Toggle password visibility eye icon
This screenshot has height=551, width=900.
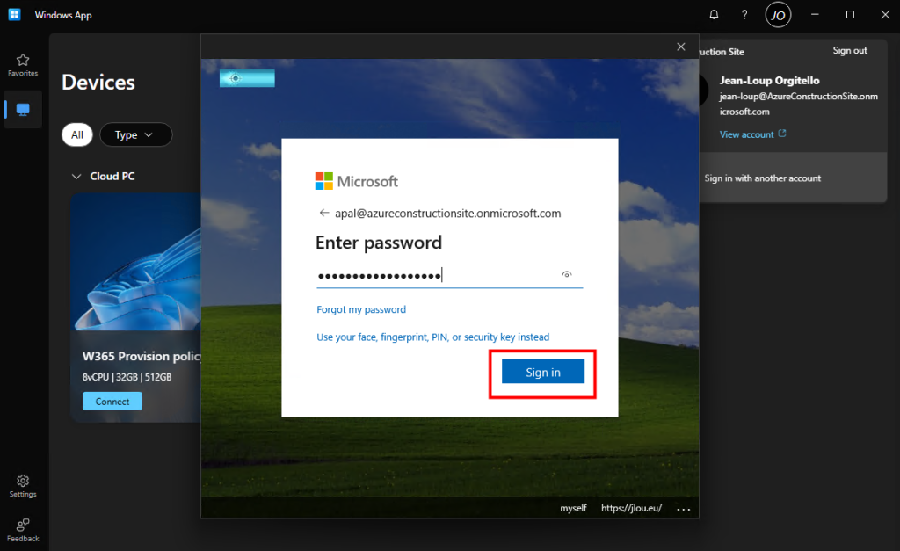567,275
